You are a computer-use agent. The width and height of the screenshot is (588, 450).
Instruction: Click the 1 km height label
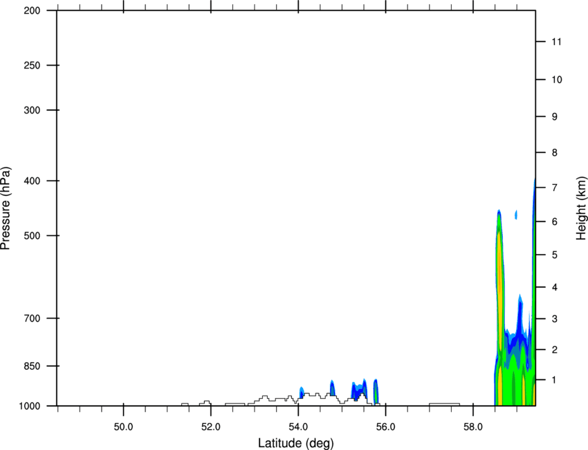point(555,380)
